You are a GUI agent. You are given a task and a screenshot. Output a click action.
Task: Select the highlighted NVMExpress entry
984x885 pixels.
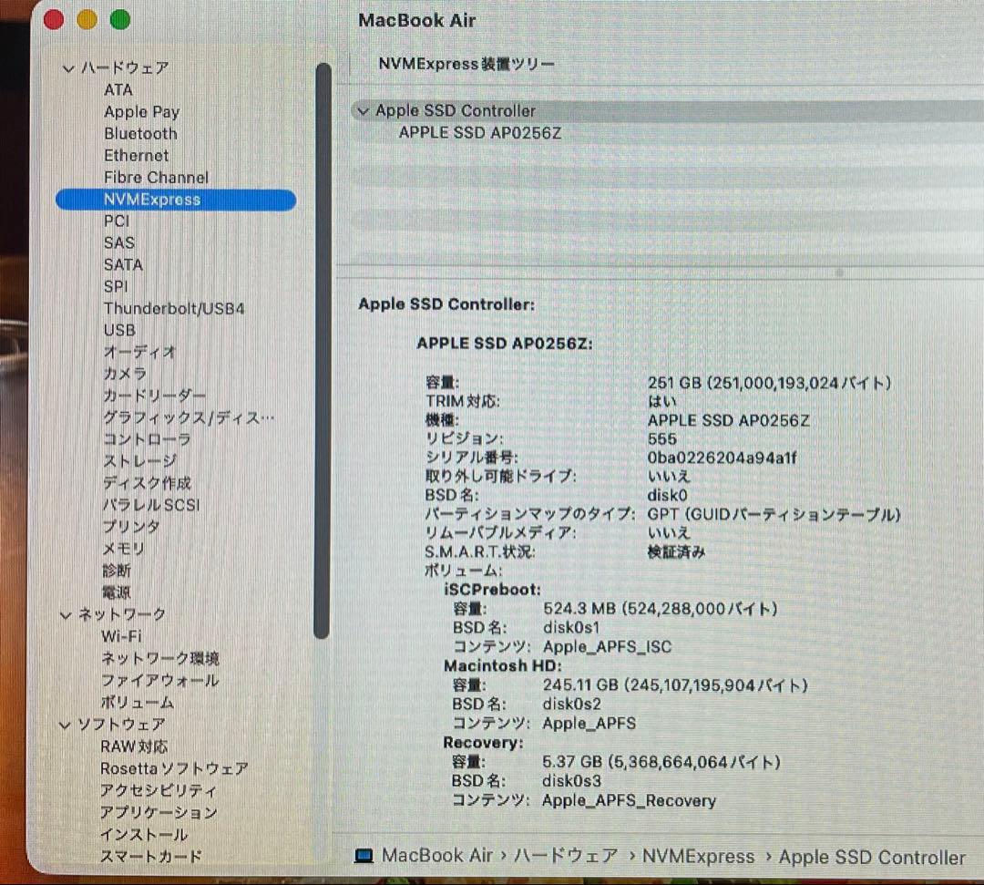176,200
